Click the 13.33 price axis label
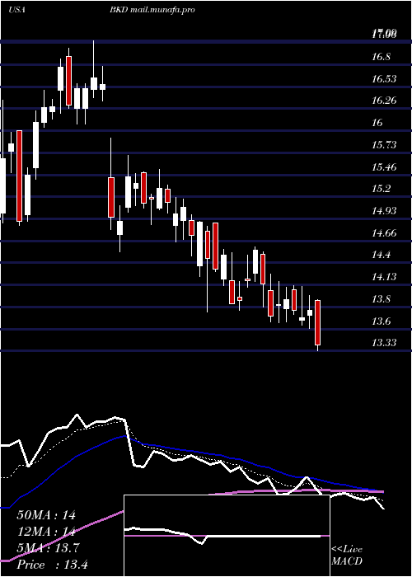The image size is (412, 577). [x=384, y=343]
